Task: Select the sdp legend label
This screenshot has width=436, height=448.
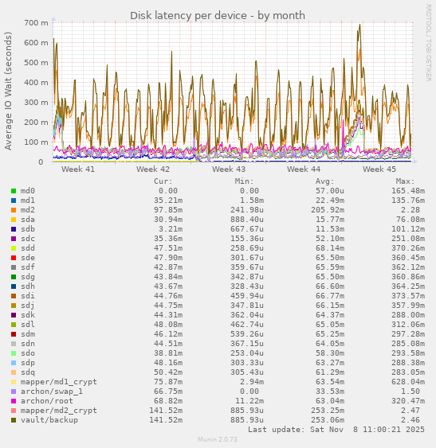Action: tap(28, 363)
